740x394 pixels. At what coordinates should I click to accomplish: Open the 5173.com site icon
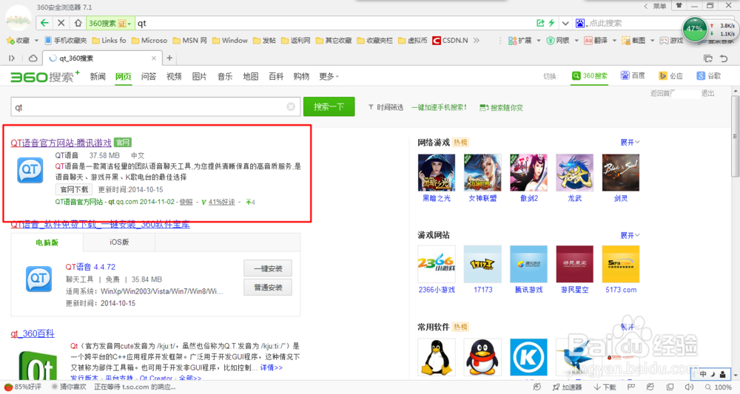621,264
